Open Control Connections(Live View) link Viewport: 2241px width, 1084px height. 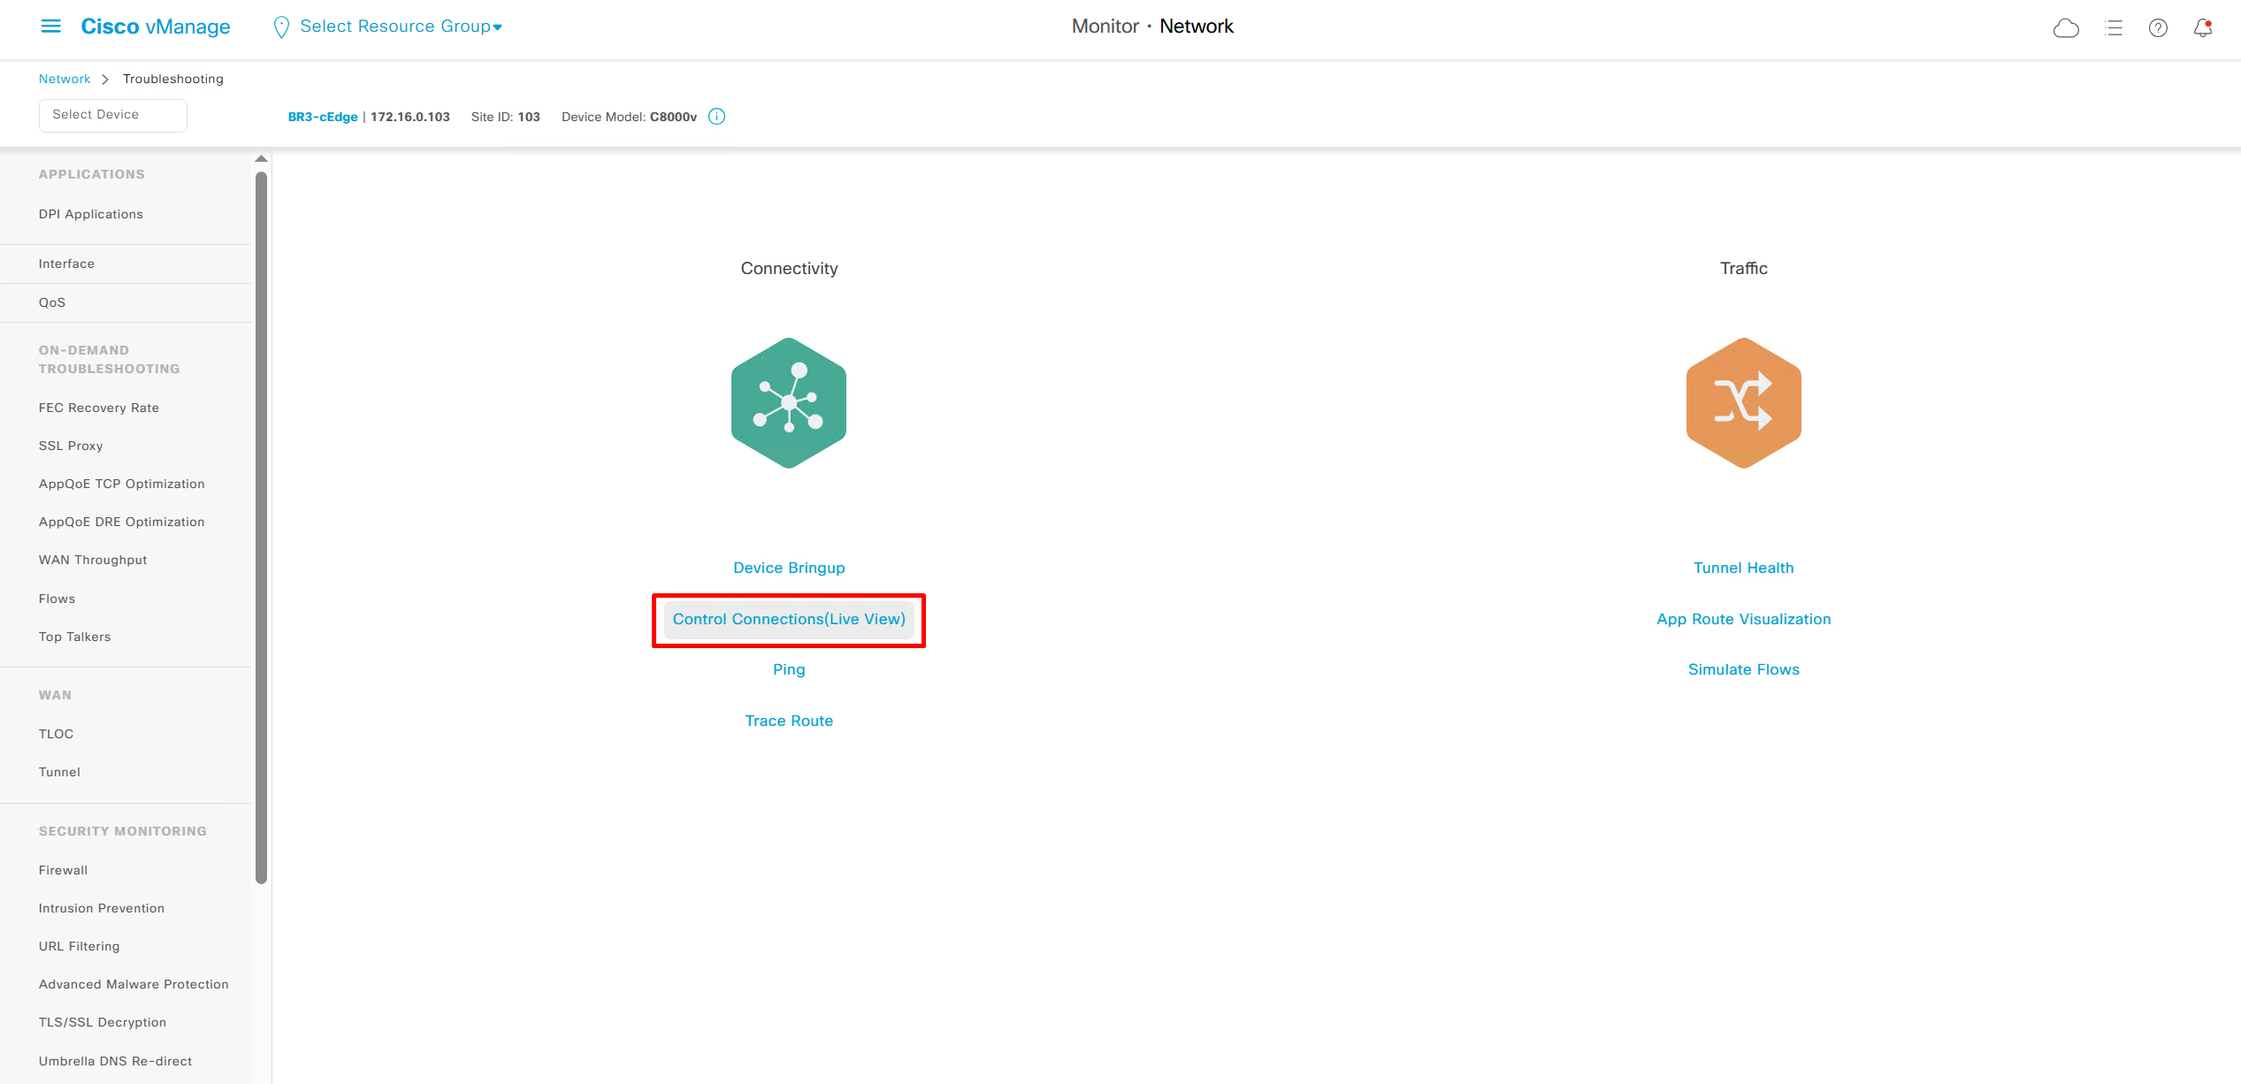click(788, 619)
